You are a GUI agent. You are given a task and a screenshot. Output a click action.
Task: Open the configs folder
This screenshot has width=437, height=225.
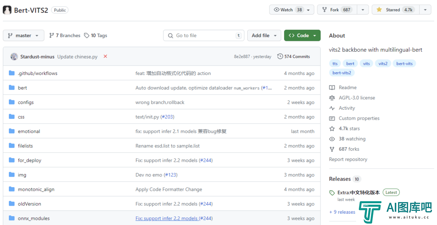point(25,102)
